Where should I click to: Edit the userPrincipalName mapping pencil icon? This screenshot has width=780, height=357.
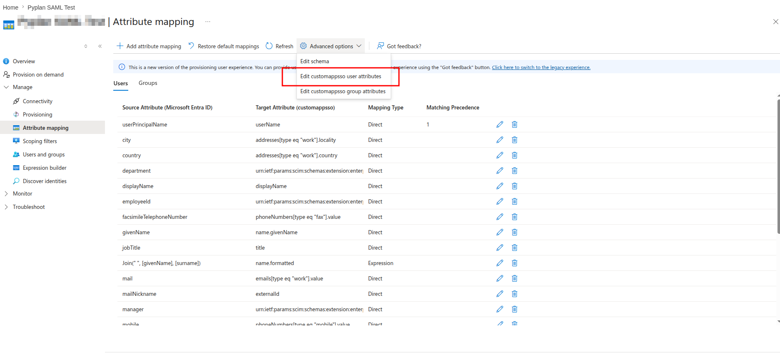coord(500,124)
